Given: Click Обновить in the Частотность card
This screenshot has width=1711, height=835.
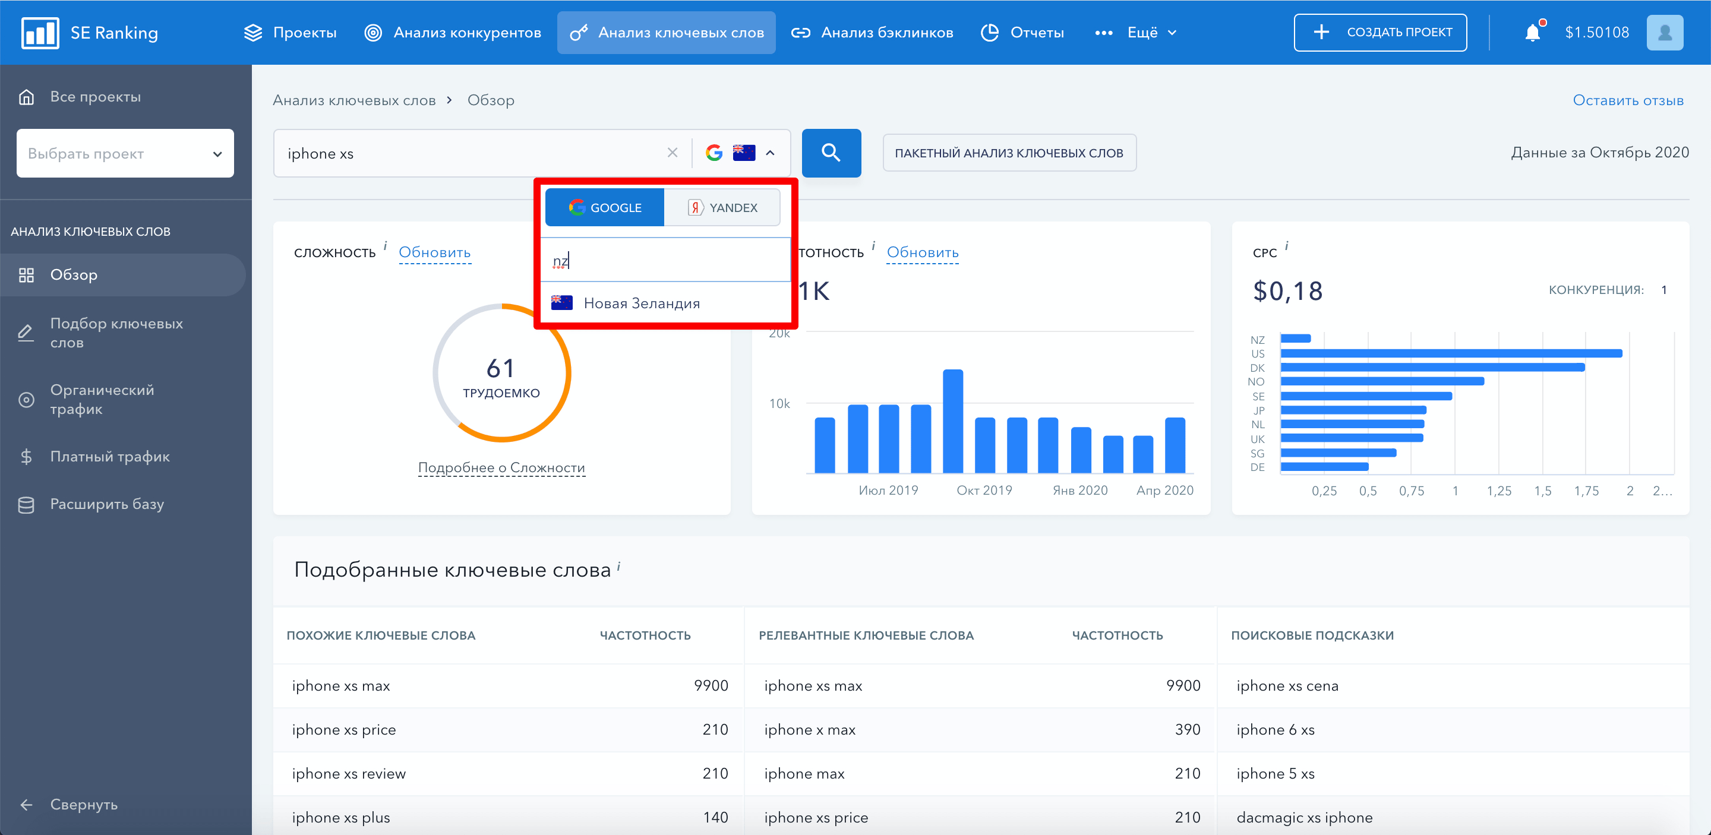Looking at the screenshot, I should [923, 252].
